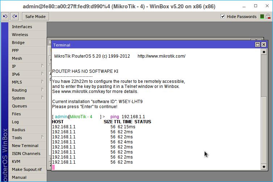The image size is (273, 182).
Task: Click the http://www.mikrotik.com/ URL text
Action: (161, 56)
